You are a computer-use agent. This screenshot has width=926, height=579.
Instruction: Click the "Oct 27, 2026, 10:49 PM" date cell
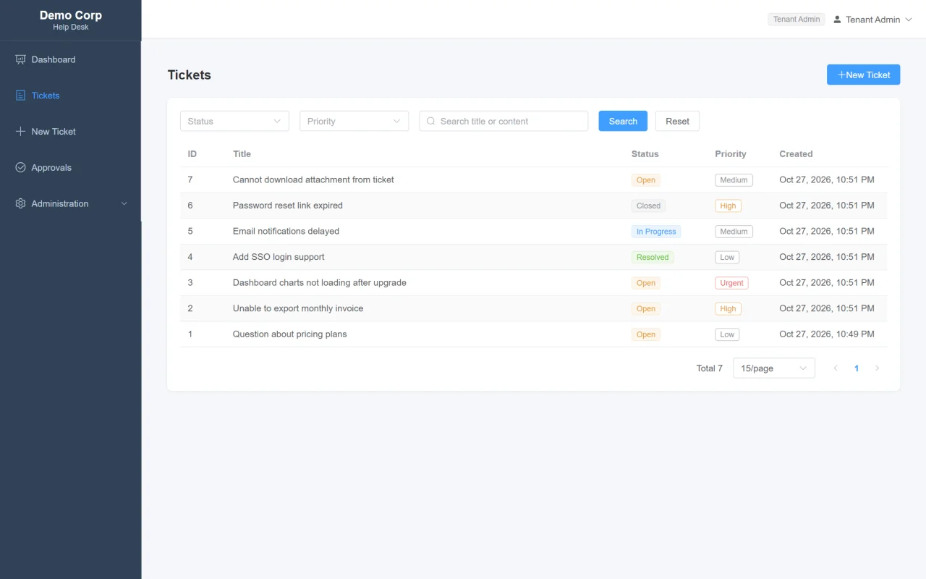[x=827, y=334]
